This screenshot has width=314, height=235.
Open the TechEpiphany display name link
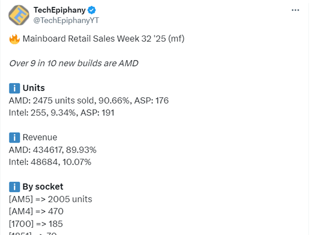(59, 10)
